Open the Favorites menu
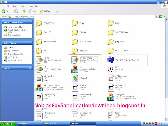 pyautogui.click(x=22, y=6)
